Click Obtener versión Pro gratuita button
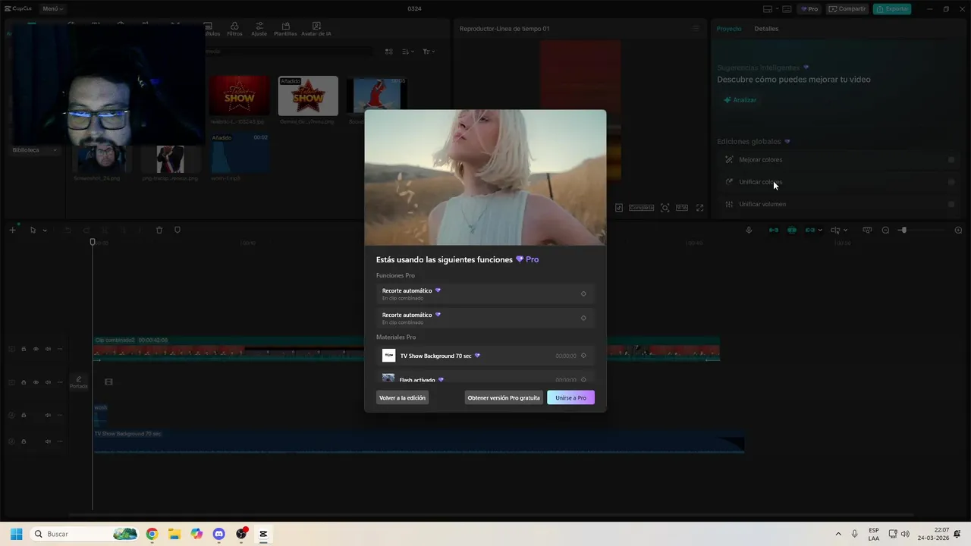The width and height of the screenshot is (971, 546). tap(504, 397)
